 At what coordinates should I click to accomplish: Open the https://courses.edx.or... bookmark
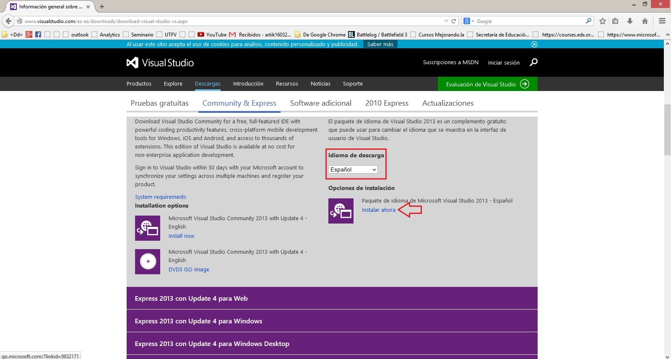[x=564, y=34]
